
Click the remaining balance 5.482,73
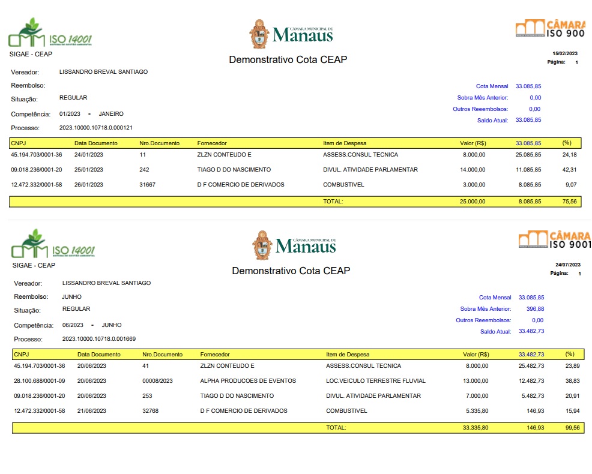(533, 396)
